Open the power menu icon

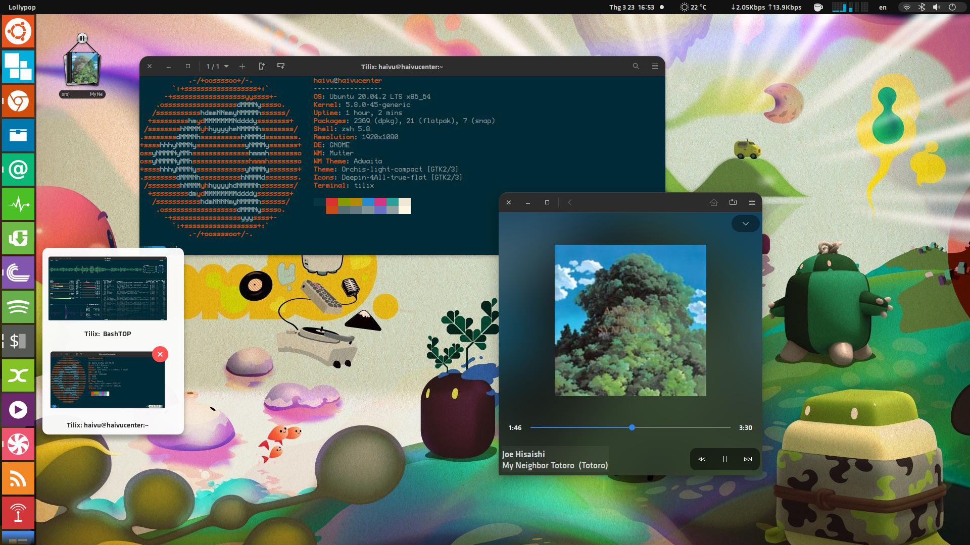pyautogui.click(x=952, y=7)
